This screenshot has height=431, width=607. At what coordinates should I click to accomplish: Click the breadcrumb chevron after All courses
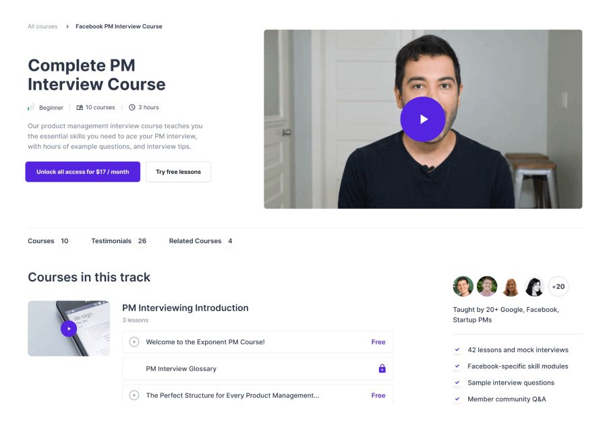pos(67,26)
